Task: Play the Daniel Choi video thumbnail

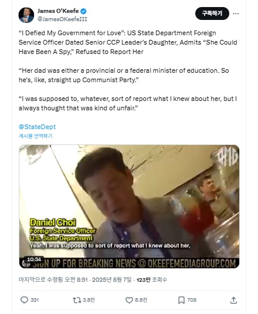Action: (129, 207)
